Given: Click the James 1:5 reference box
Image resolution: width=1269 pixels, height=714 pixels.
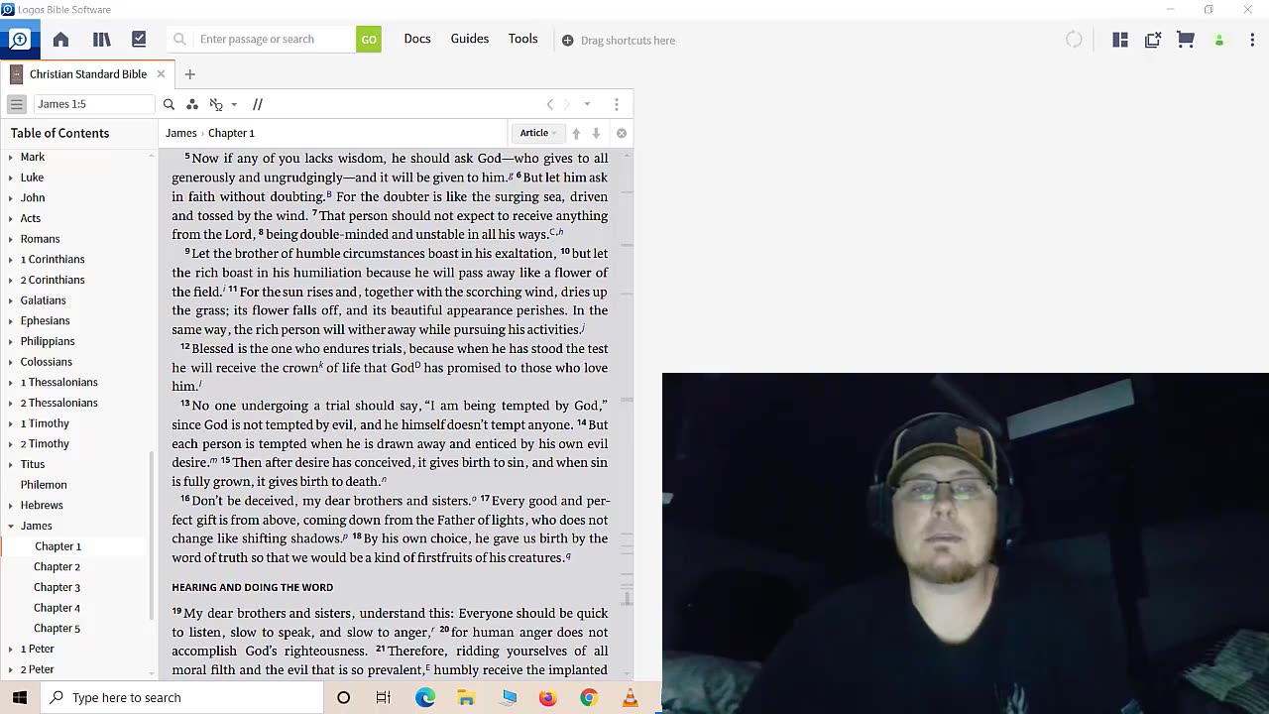Looking at the screenshot, I should 94,104.
